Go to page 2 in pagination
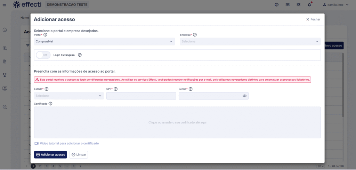The width and height of the screenshot is (356, 170). point(40,166)
